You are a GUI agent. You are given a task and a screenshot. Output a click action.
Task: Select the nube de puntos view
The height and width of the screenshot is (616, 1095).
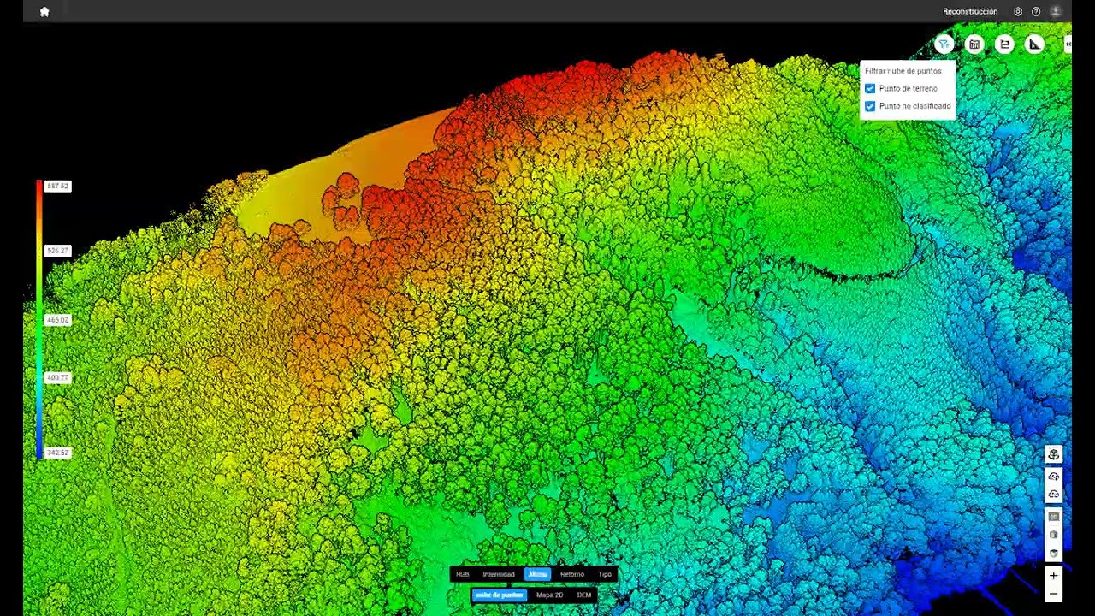pos(499,595)
